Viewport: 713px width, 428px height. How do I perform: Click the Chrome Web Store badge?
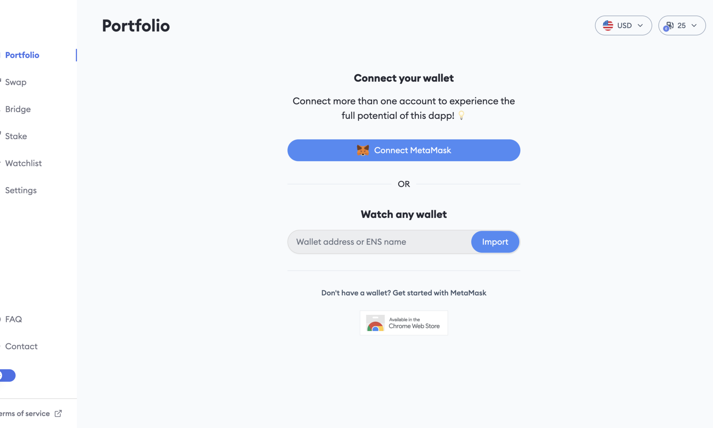(x=404, y=323)
